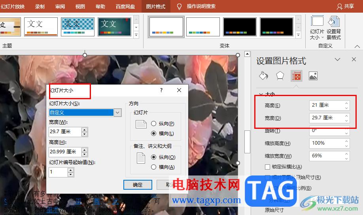
Task: Close the Slide Size dialog
Action: pos(179,90)
